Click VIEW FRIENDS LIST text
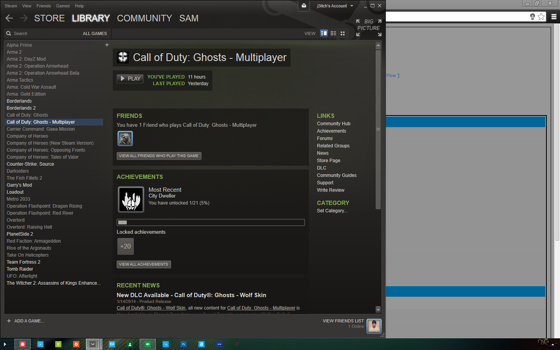Screen dimensions: 560x350 [x=343, y=321]
